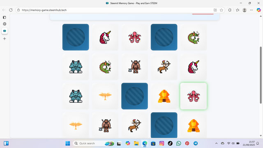The width and height of the screenshot is (263, 148).
Task: Tap centaur card between minotaur and unicorn
Action: [164, 67]
